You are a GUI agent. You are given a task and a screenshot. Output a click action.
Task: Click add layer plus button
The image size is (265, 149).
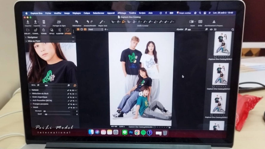pos(105,30)
